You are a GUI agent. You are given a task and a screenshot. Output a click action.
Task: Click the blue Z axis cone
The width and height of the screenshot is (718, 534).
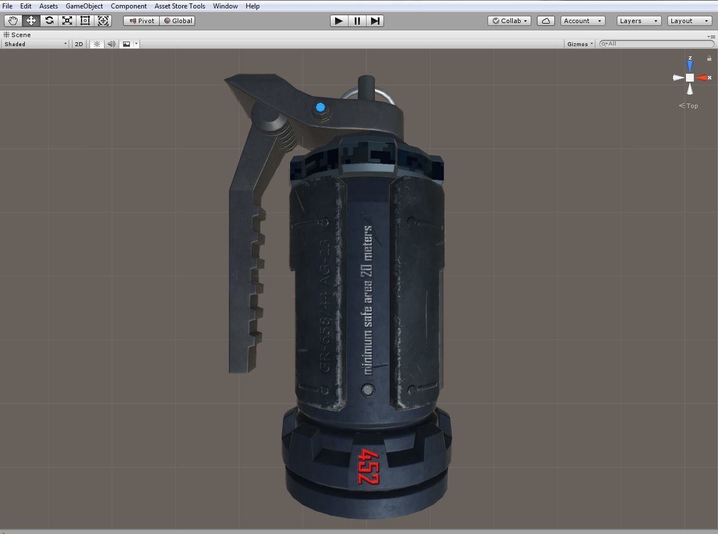point(690,65)
